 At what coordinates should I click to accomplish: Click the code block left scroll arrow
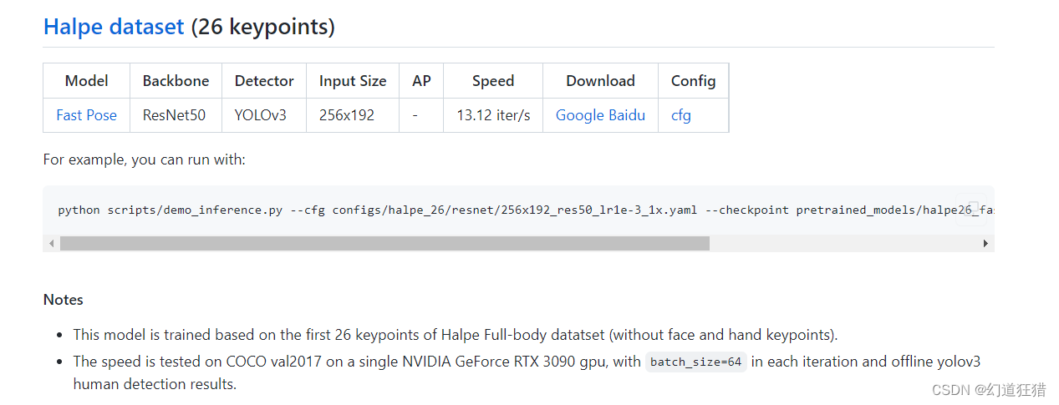pos(52,243)
